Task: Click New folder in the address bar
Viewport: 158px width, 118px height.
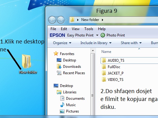Action: click(90, 20)
